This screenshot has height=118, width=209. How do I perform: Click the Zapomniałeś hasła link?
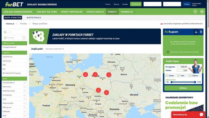pyautogui.click(x=196, y=4)
